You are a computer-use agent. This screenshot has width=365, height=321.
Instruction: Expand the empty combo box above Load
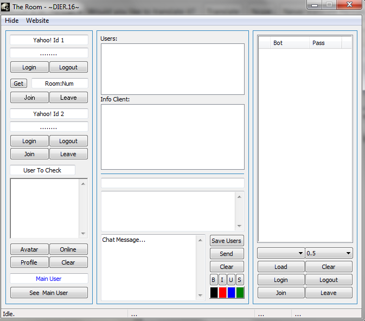coord(281,253)
